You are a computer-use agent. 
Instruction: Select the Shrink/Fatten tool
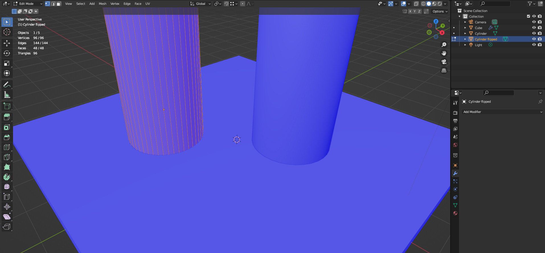point(7,207)
